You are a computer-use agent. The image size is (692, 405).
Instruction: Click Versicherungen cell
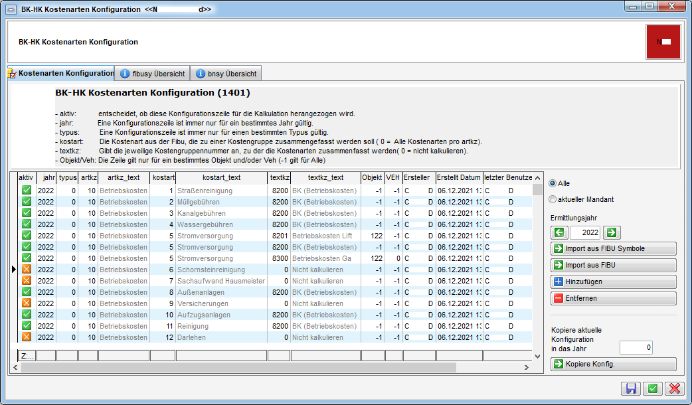[x=221, y=303]
